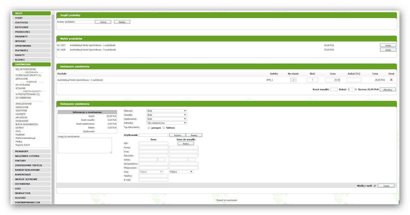Viewport: 410px width, 215px height.
Task: Open the Opakowanie dropdown
Action: (167, 119)
